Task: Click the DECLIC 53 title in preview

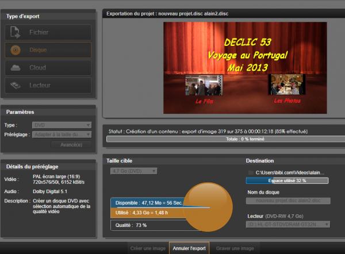Action: coord(247,42)
